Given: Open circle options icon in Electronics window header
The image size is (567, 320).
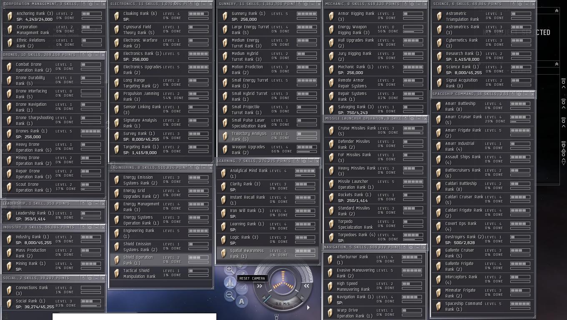Looking at the screenshot, I should 197,4.
